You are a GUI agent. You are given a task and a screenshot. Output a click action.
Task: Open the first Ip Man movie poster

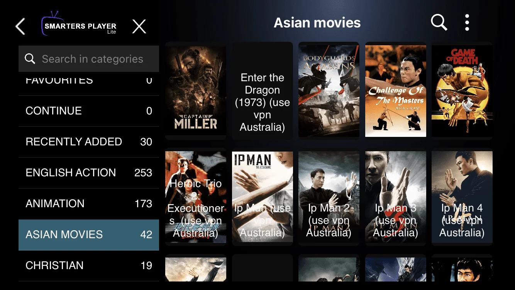263,197
